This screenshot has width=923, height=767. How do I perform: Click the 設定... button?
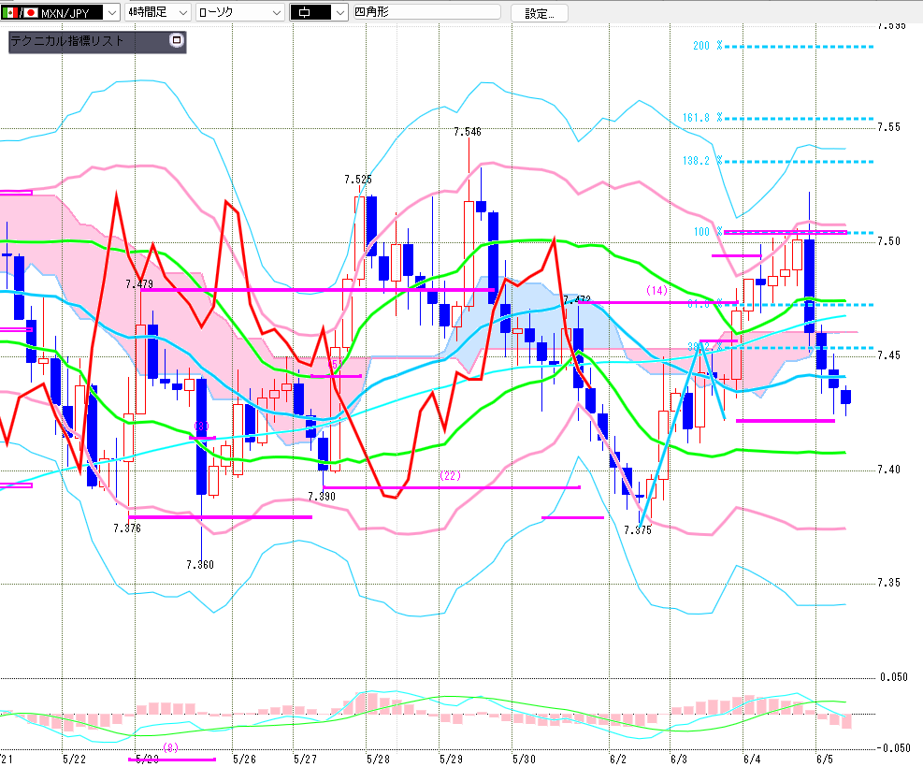click(540, 13)
